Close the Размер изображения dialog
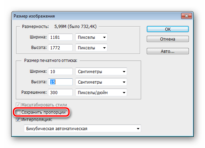Screen dimensions: 205x148 [x=186, y=16]
